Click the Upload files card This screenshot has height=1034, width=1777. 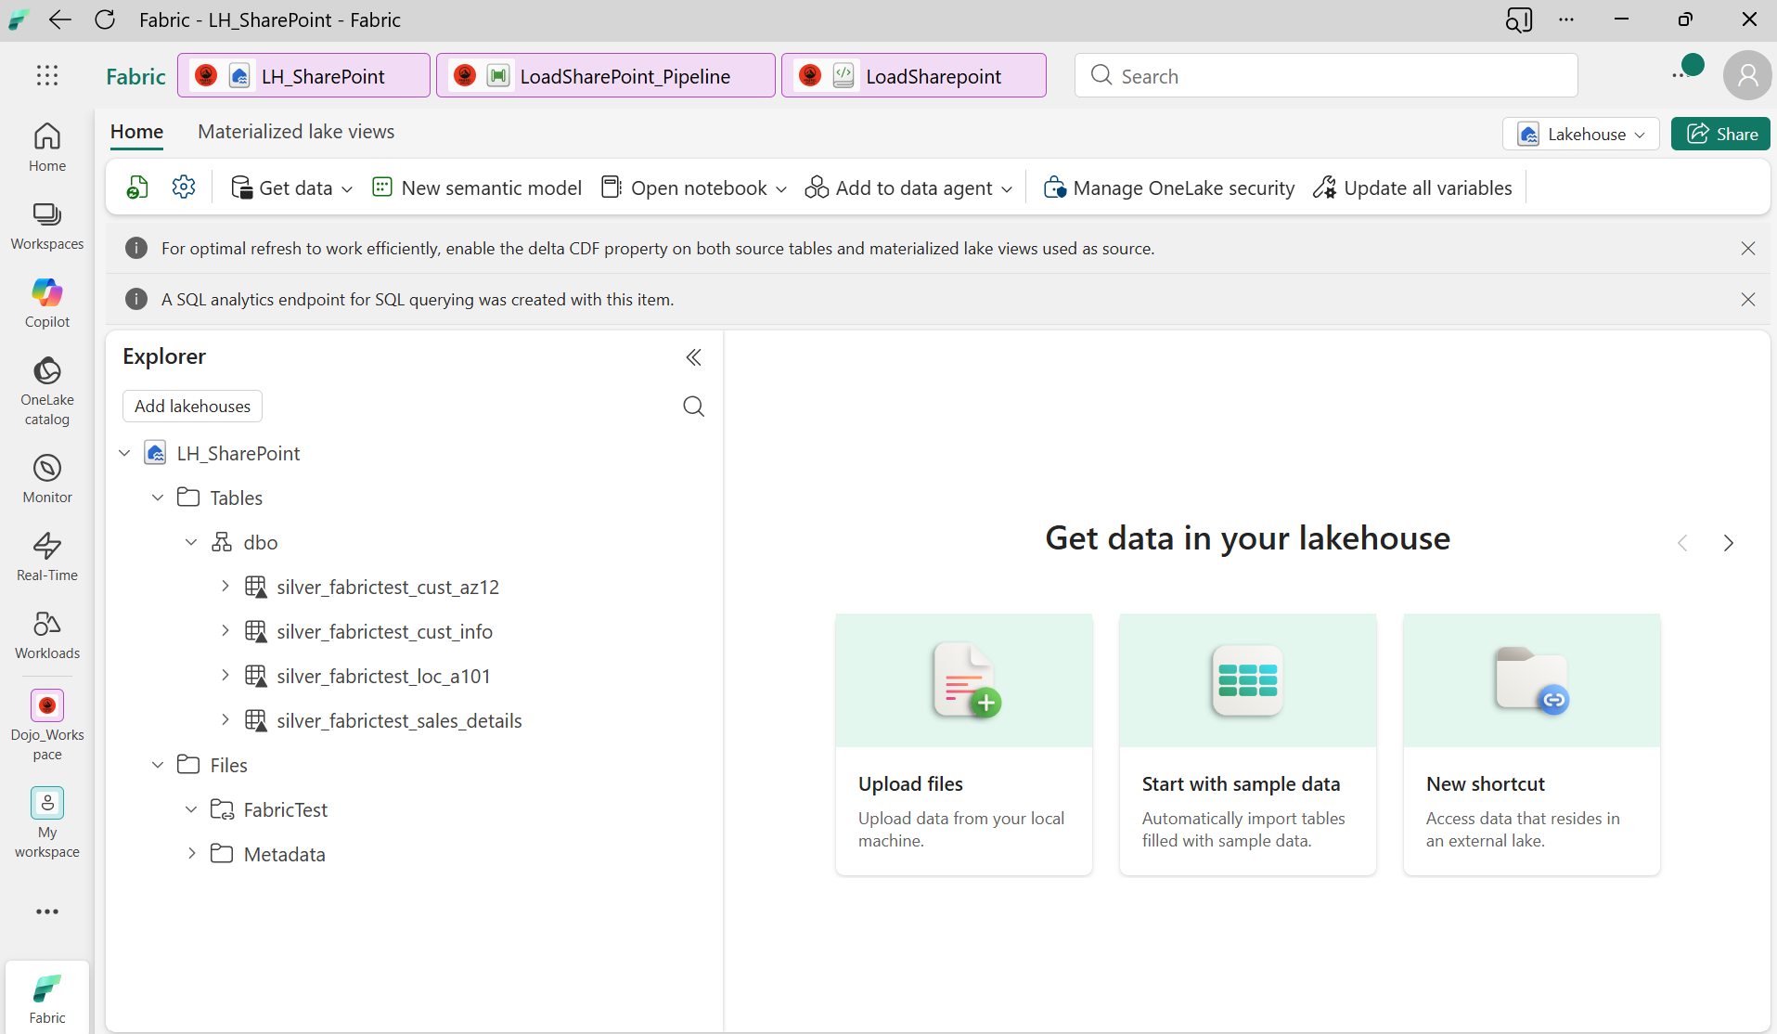click(x=963, y=743)
